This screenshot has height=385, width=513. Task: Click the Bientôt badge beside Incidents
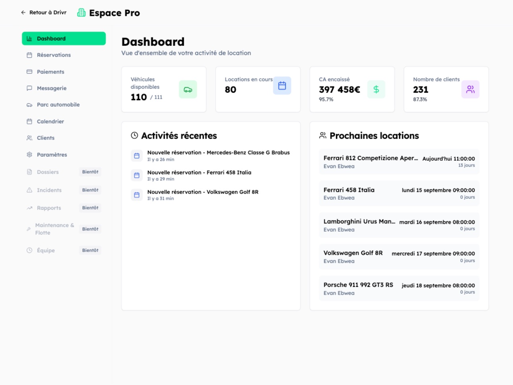click(90, 190)
